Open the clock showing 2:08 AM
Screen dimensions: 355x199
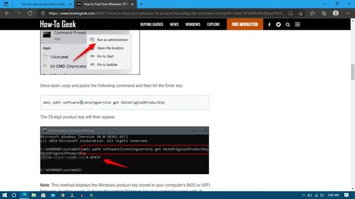[x=333, y=195]
